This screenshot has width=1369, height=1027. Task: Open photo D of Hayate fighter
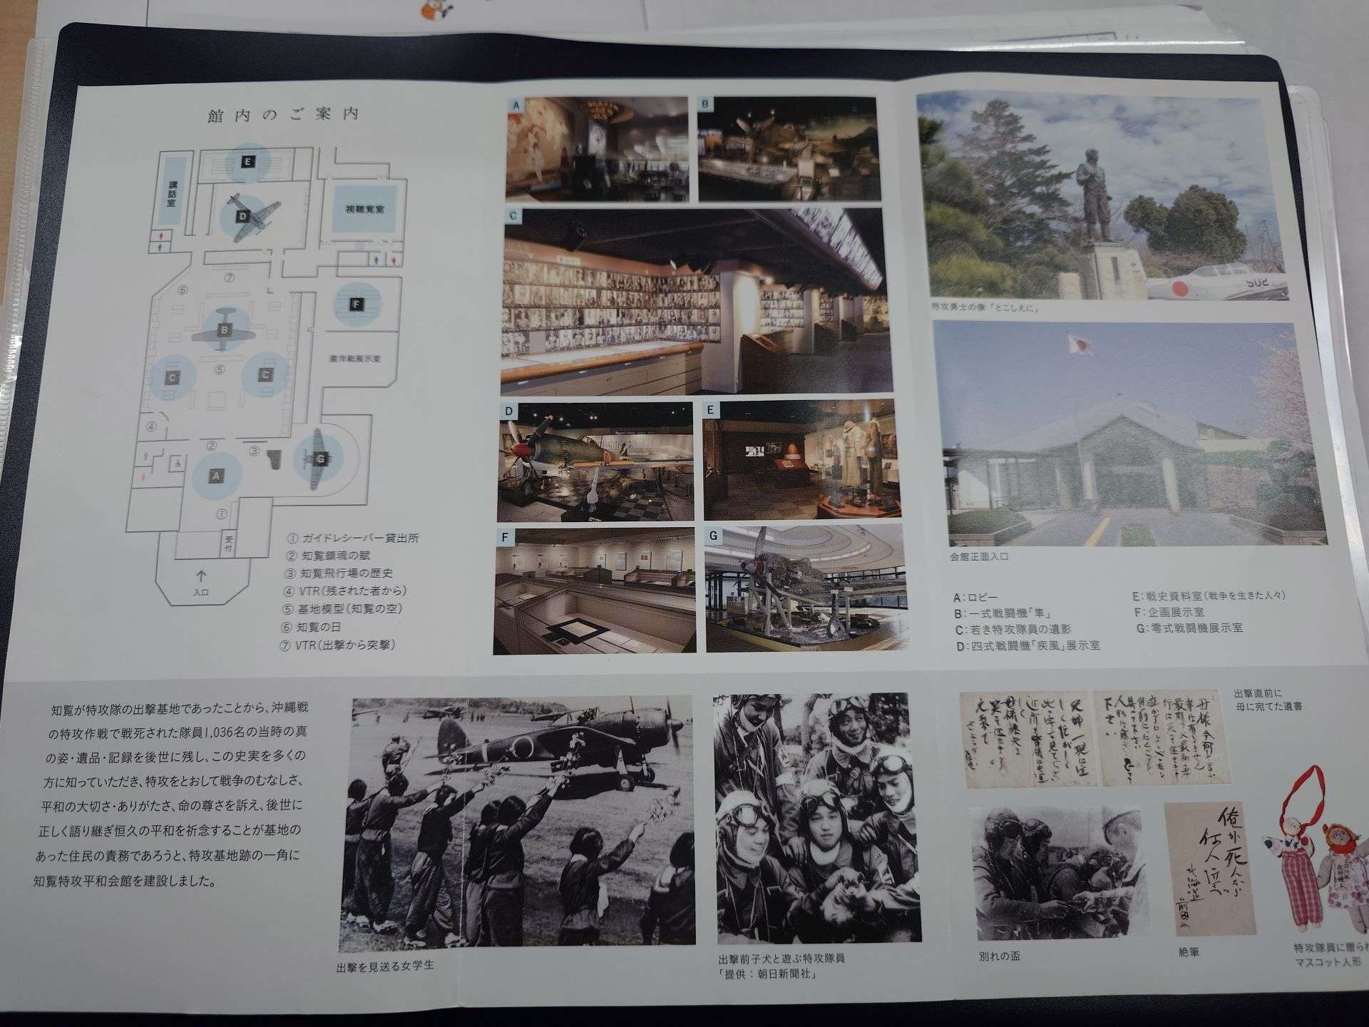click(595, 461)
